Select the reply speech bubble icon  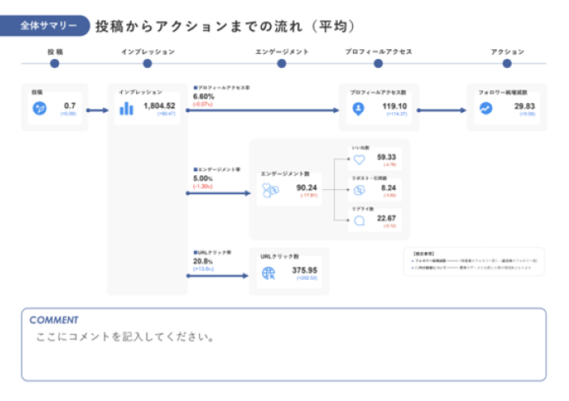click(359, 221)
